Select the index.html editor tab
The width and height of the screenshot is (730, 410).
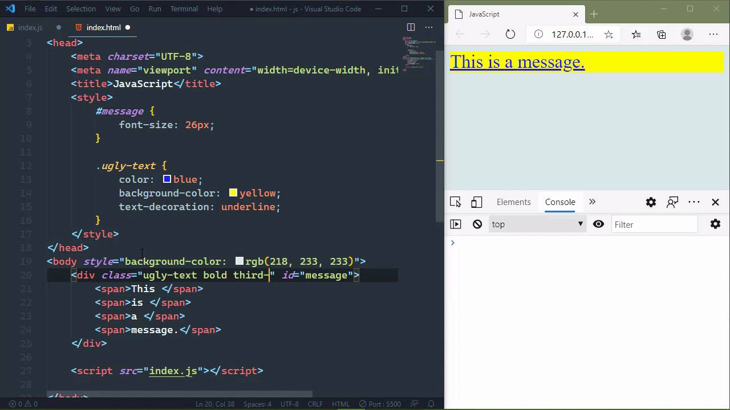(103, 27)
